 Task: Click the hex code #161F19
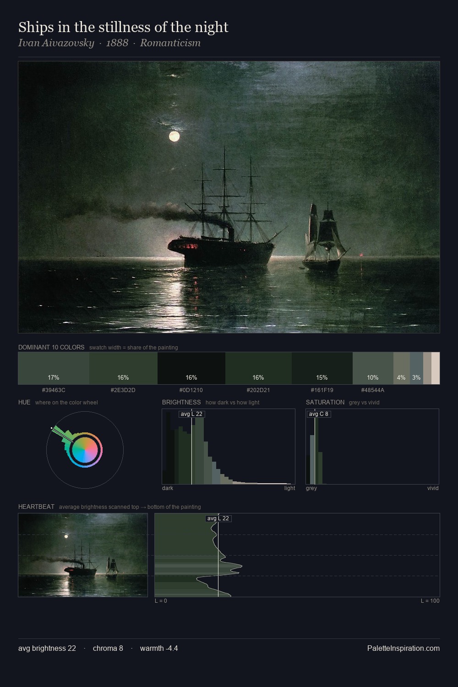(x=322, y=390)
